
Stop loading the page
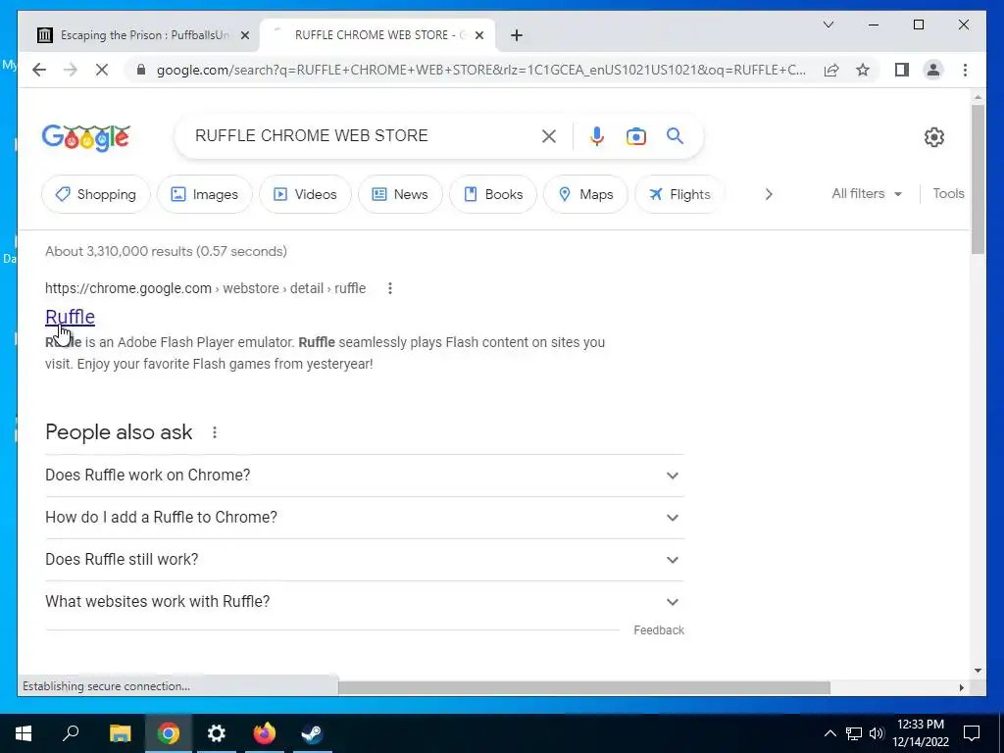pos(102,70)
